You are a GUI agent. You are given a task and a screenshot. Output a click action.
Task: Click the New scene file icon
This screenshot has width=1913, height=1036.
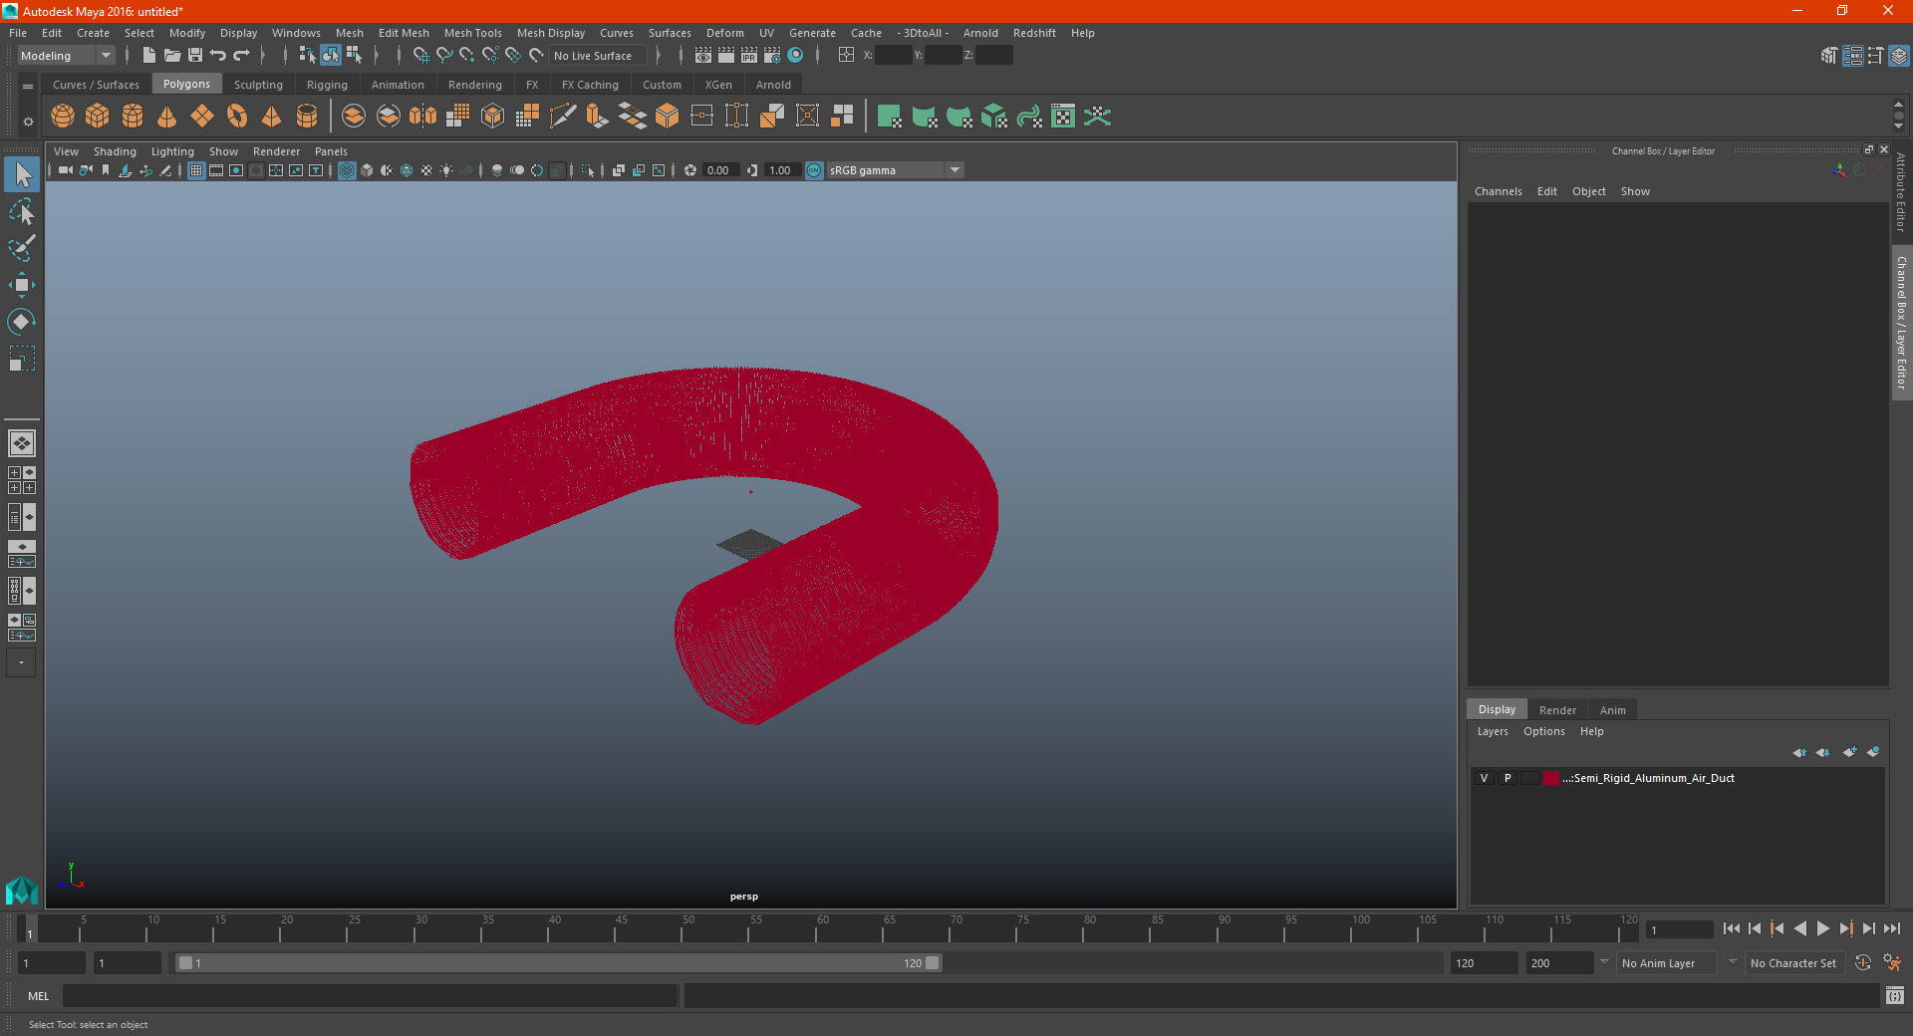(148, 56)
